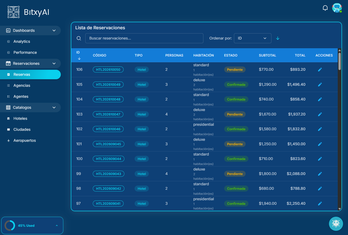Open Analytics in the sidebar
Image resolution: width=348 pixels, height=235 pixels.
point(22,41)
